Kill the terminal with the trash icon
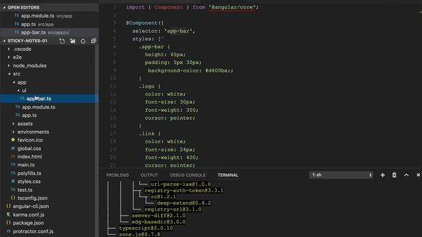The height and width of the screenshot is (237, 422). coord(394,175)
